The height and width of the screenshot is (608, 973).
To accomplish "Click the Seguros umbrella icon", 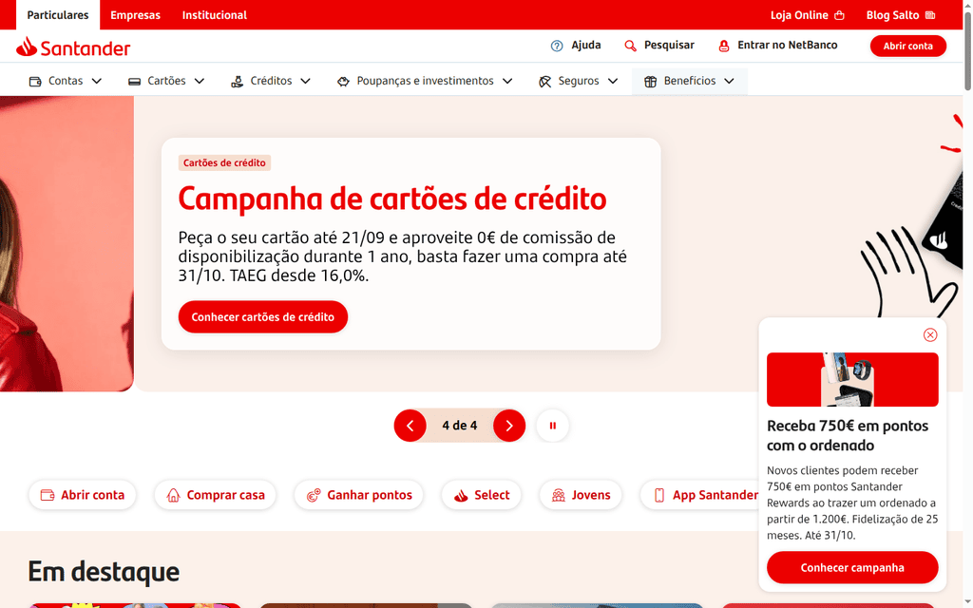I will point(544,82).
